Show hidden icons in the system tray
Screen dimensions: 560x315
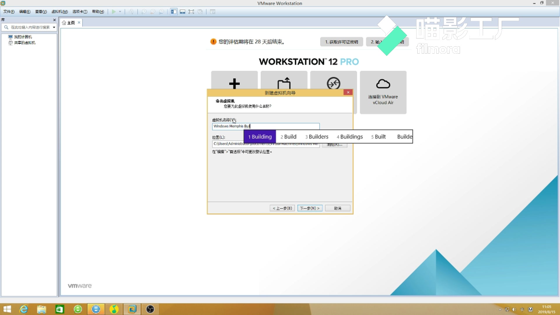click(500, 309)
